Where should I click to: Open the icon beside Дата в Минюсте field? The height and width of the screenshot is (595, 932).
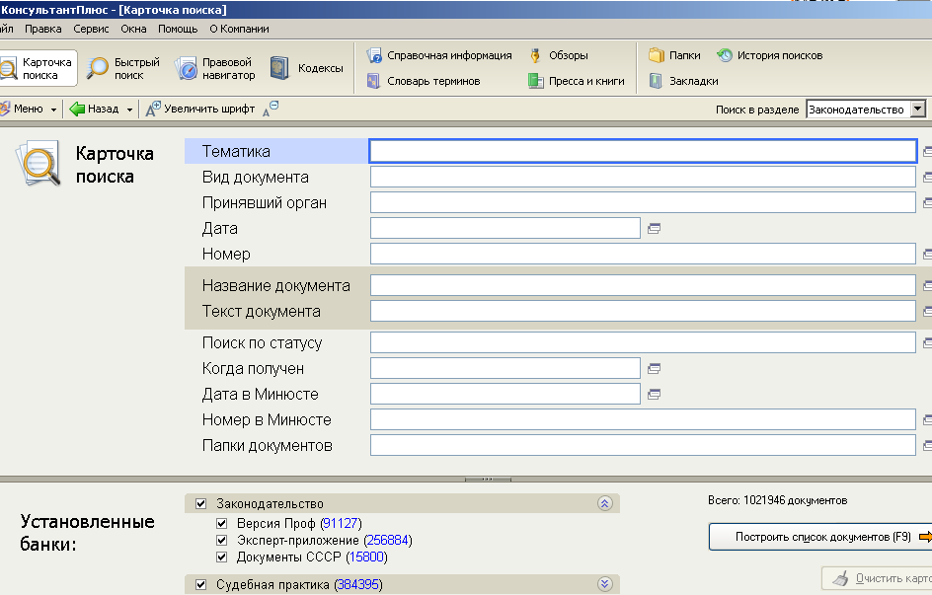pos(654,395)
